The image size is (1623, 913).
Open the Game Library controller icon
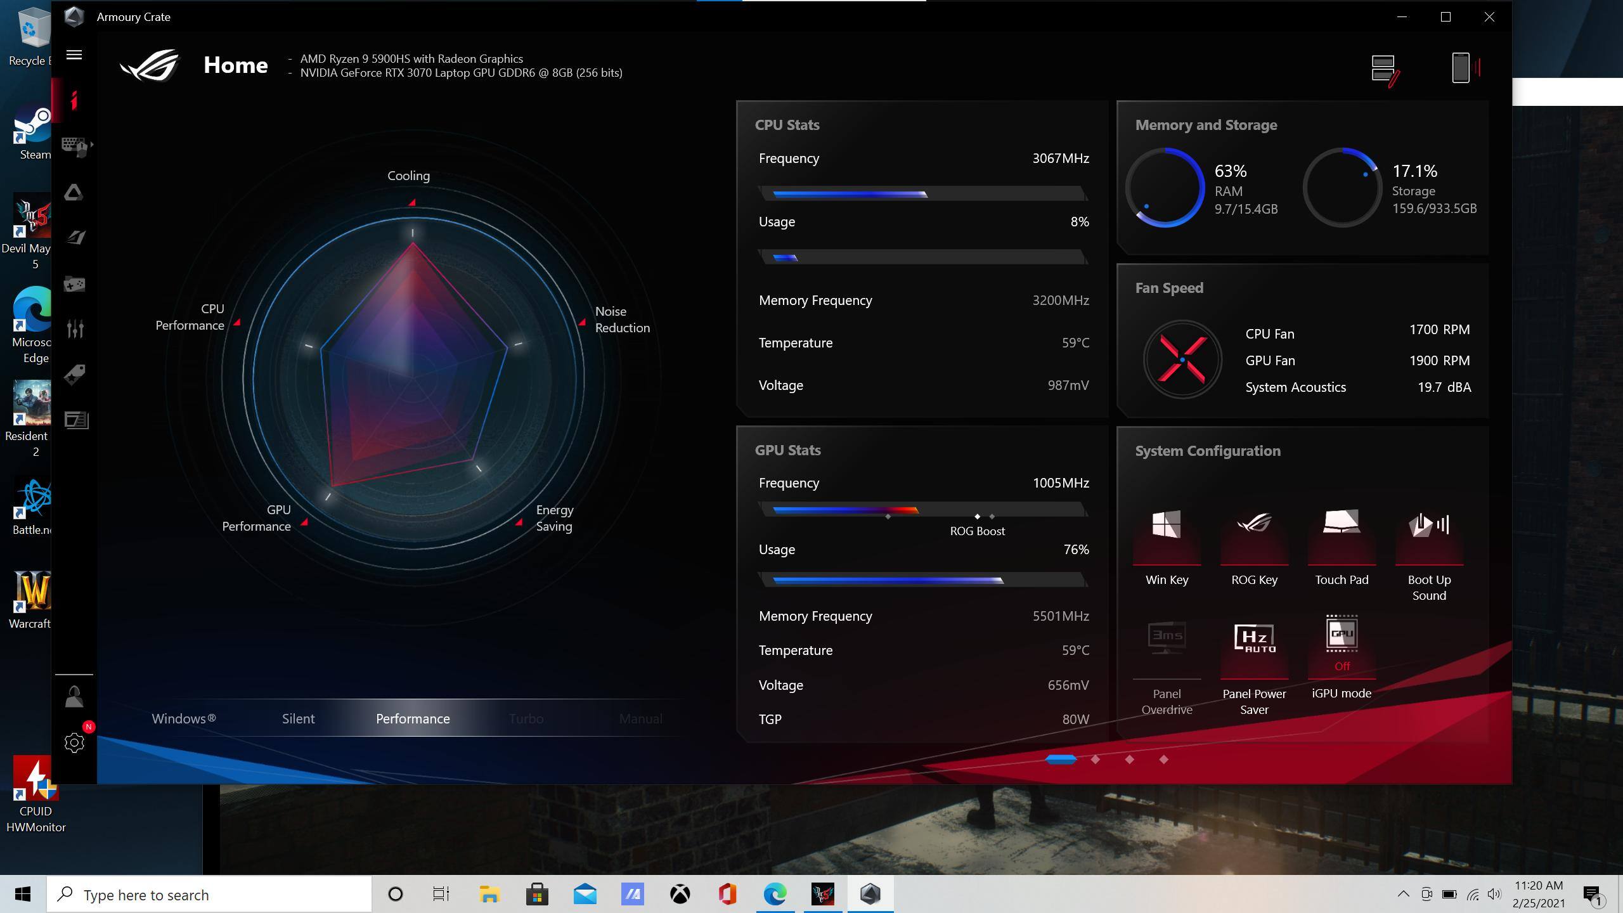pyautogui.click(x=75, y=284)
